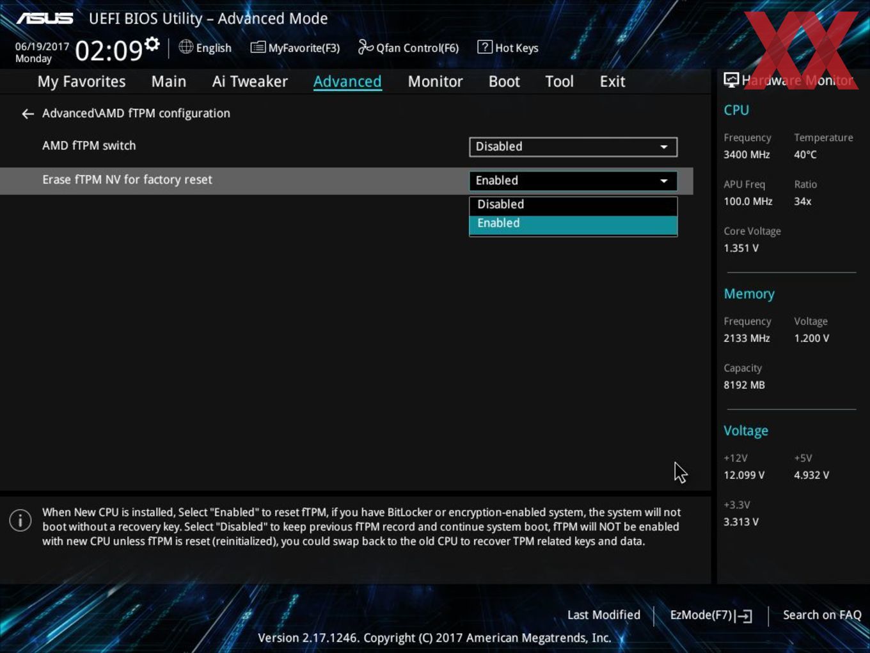This screenshot has width=870, height=653.
Task: Click the Voltage section heading
Action: tap(746, 431)
